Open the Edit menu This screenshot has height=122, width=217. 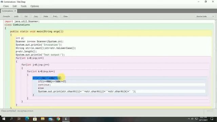(15, 6)
